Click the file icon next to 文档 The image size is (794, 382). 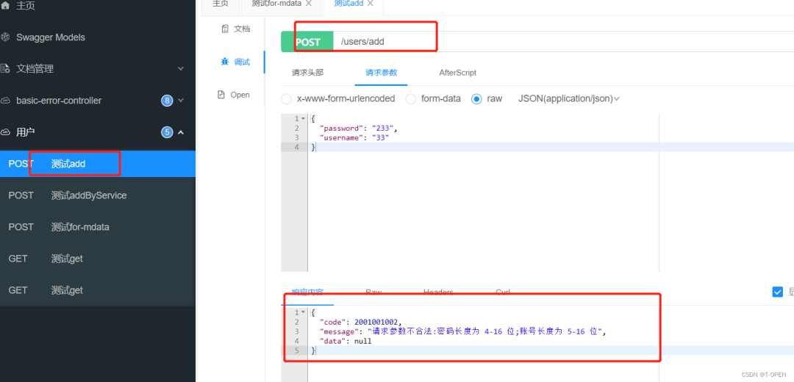[225, 29]
